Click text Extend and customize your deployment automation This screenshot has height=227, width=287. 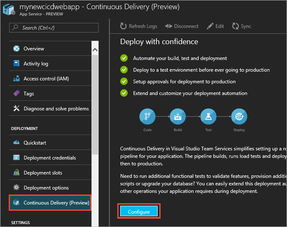click(x=190, y=93)
